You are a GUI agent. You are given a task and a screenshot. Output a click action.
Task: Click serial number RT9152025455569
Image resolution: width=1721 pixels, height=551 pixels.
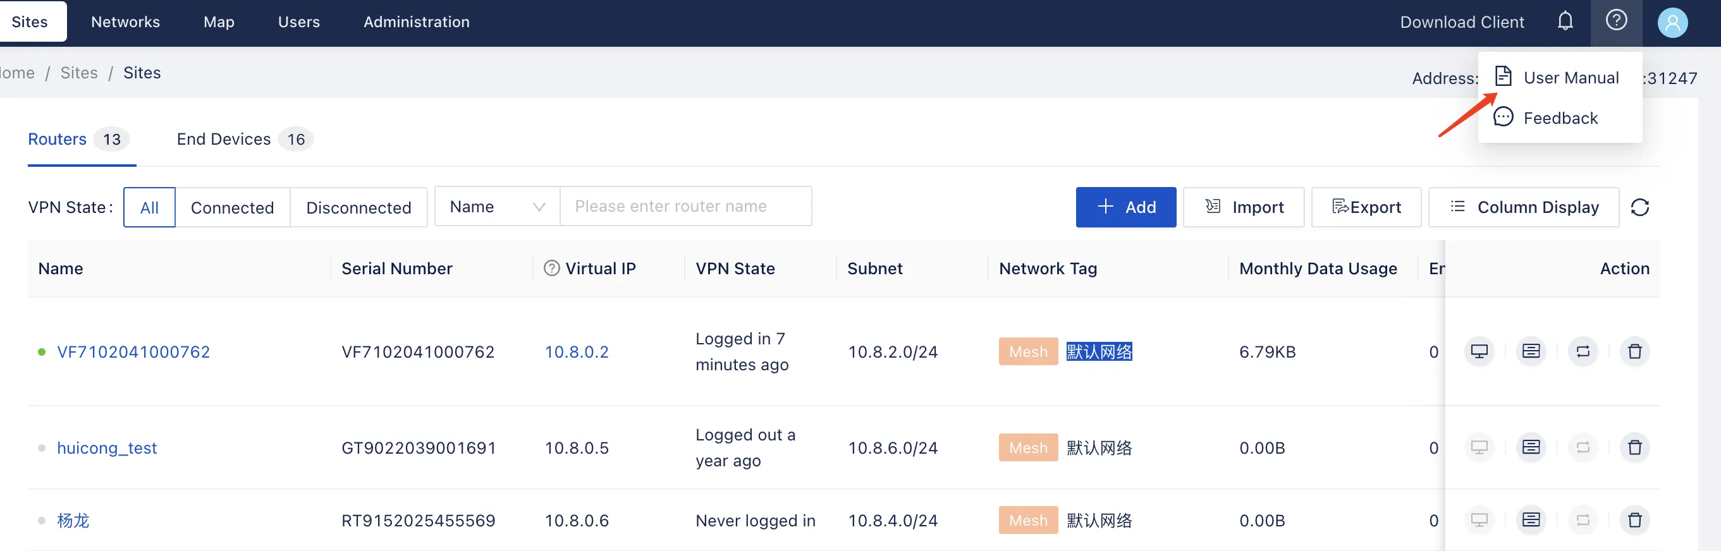418,521
